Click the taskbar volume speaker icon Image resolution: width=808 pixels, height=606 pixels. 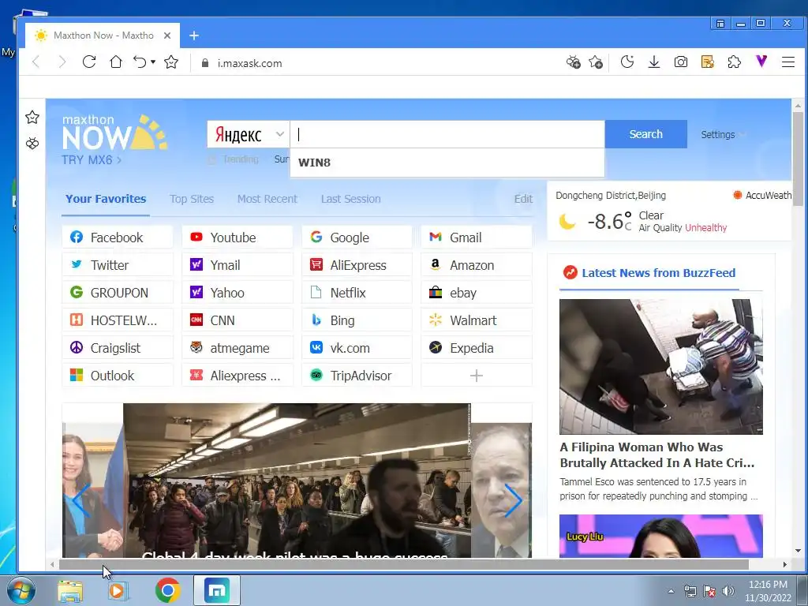coord(728,591)
